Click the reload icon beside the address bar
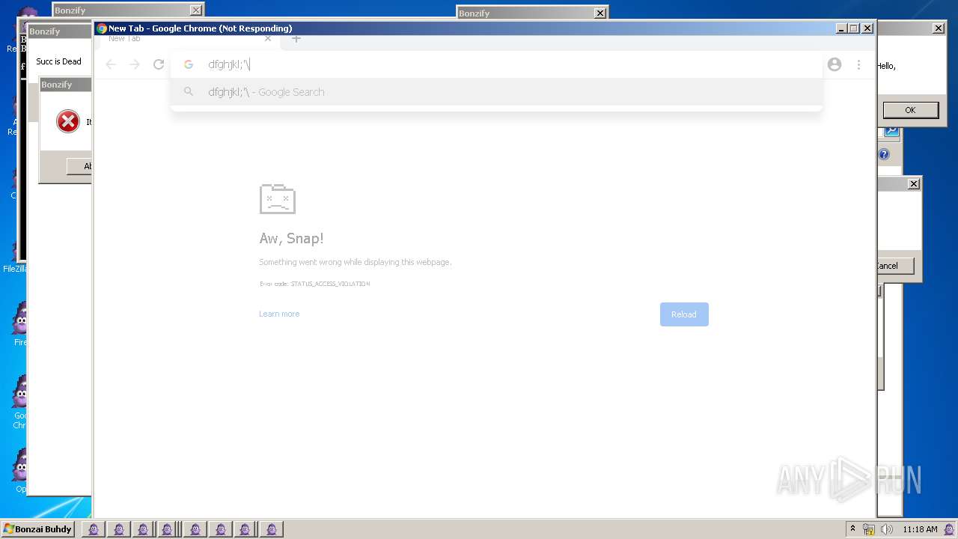This screenshot has height=539, width=958. pos(159,64)
